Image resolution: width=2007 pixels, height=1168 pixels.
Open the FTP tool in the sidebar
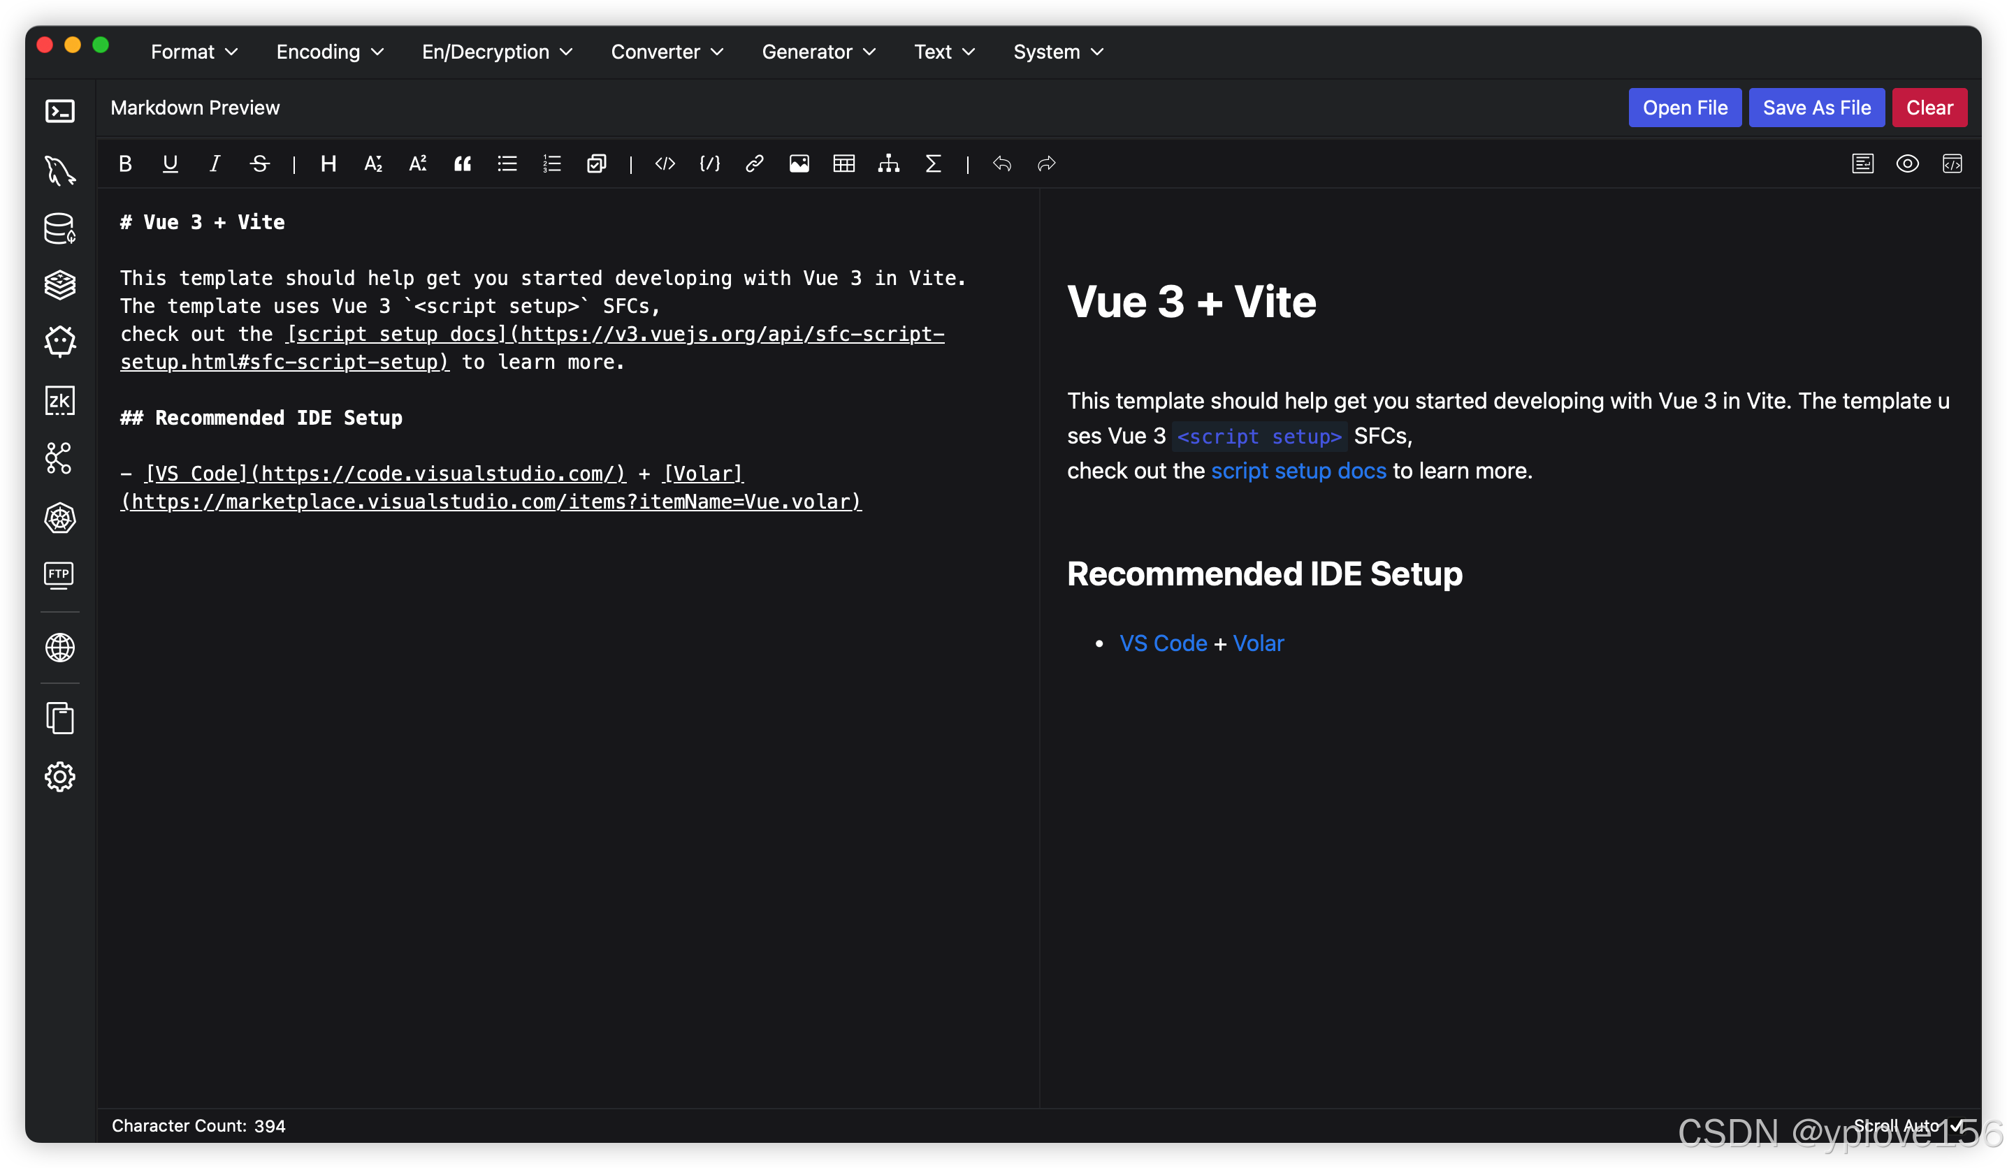[x=59, y=574]
